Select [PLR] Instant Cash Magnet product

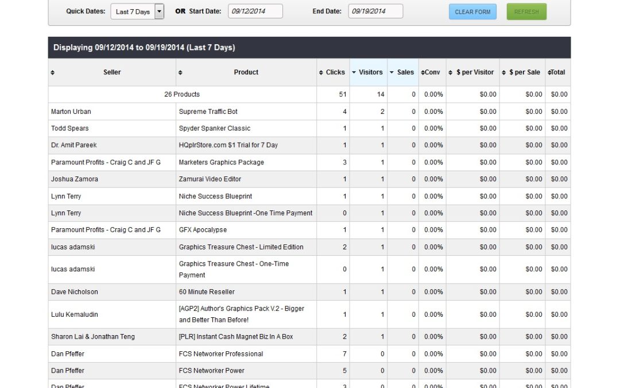point(236,336)
